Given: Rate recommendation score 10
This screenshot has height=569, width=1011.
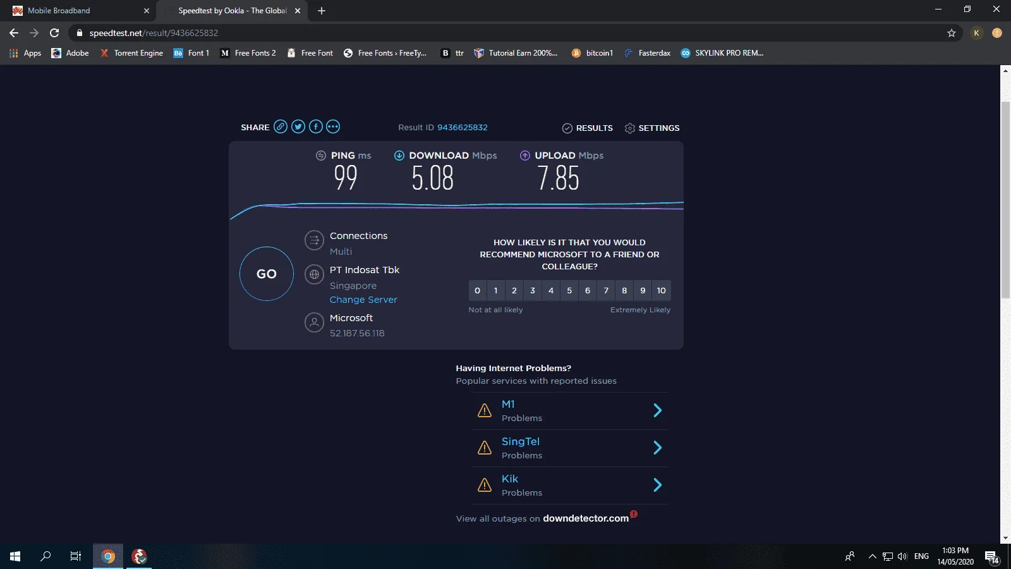Looking at the screenshot, I should tap(662, 290).
